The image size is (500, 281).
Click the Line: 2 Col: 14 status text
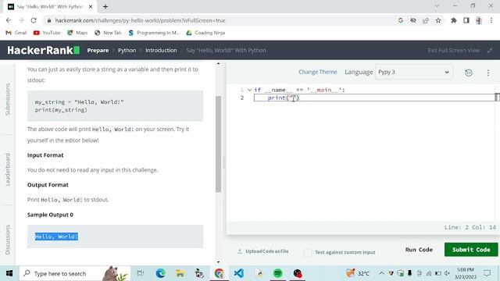[x=470, y=227]
